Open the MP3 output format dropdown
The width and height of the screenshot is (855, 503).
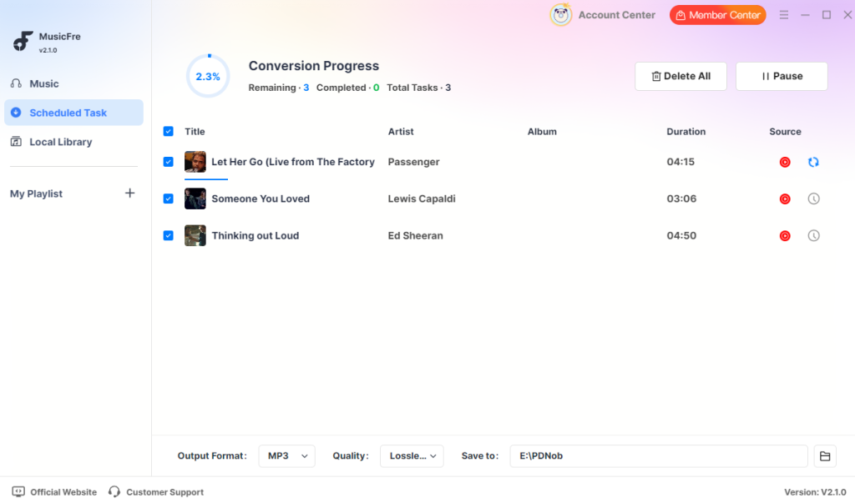click(x=287, y=456)
